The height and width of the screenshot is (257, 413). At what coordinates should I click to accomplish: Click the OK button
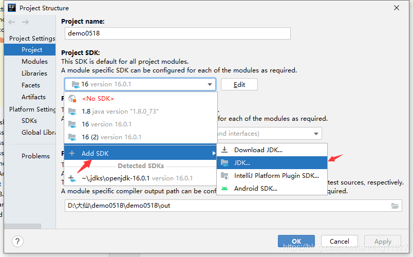coord(296,241)
